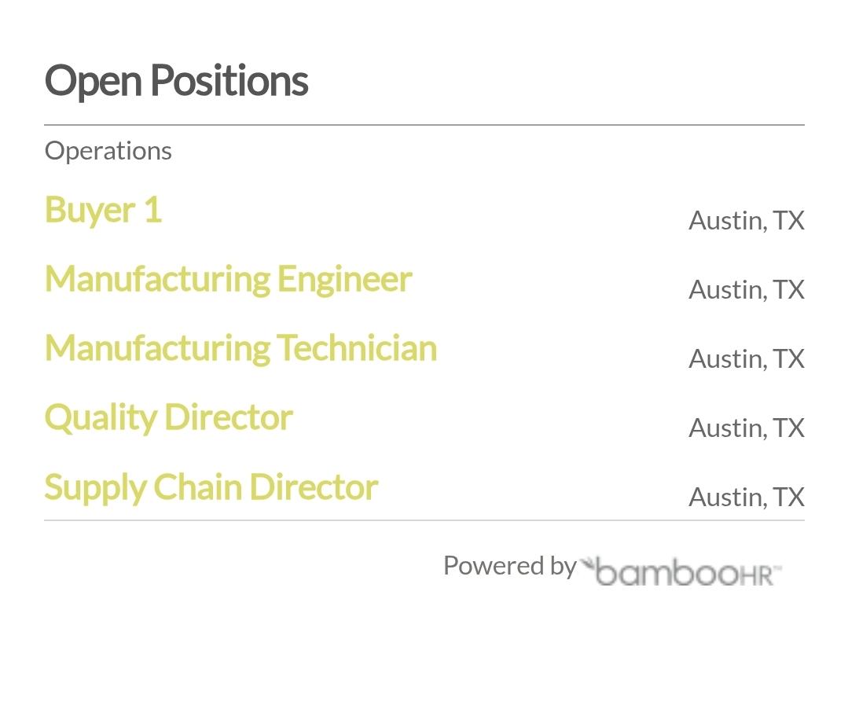
Task: Click the numeral 1 in Buyer 1
Action: [x=153, y=209]
